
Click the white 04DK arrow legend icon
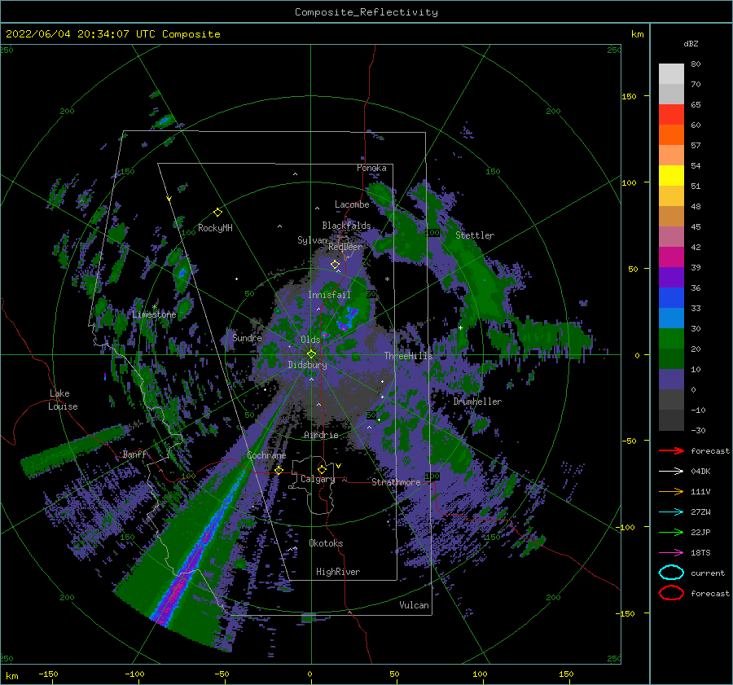[671, 471]
